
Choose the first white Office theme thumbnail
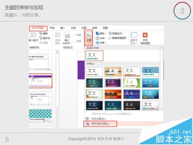pyautogui.click(x=94, y=72)
